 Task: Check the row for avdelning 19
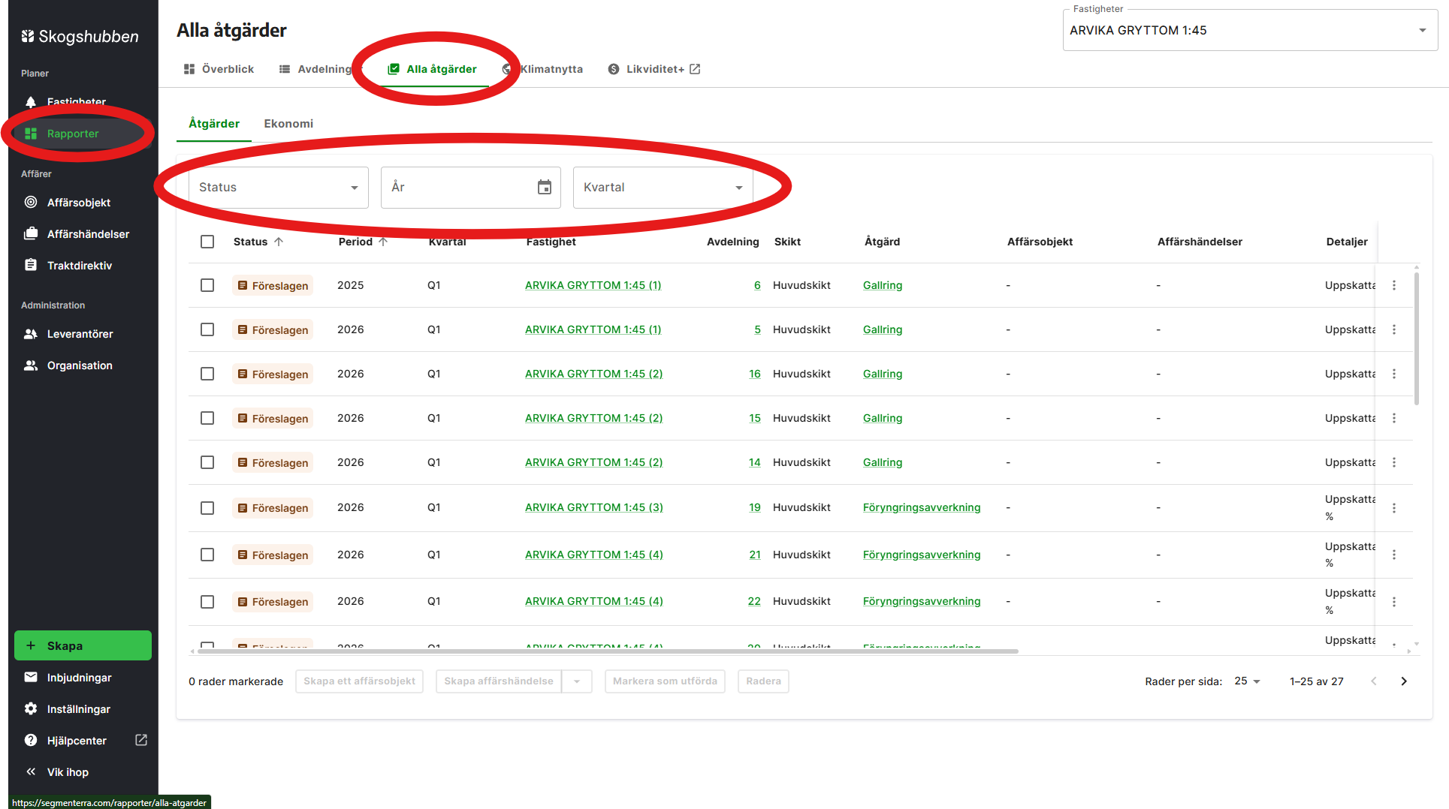(207, 508)
